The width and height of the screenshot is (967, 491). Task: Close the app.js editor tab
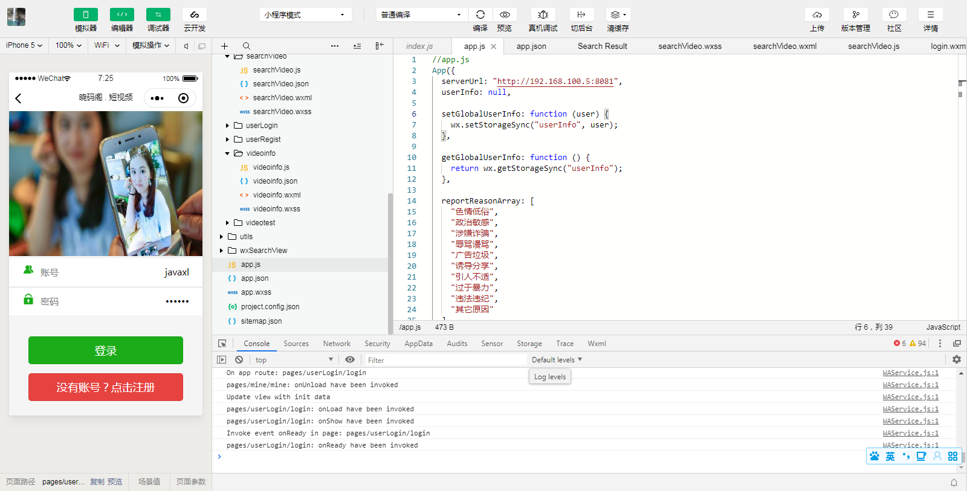(x=493, y=47)
